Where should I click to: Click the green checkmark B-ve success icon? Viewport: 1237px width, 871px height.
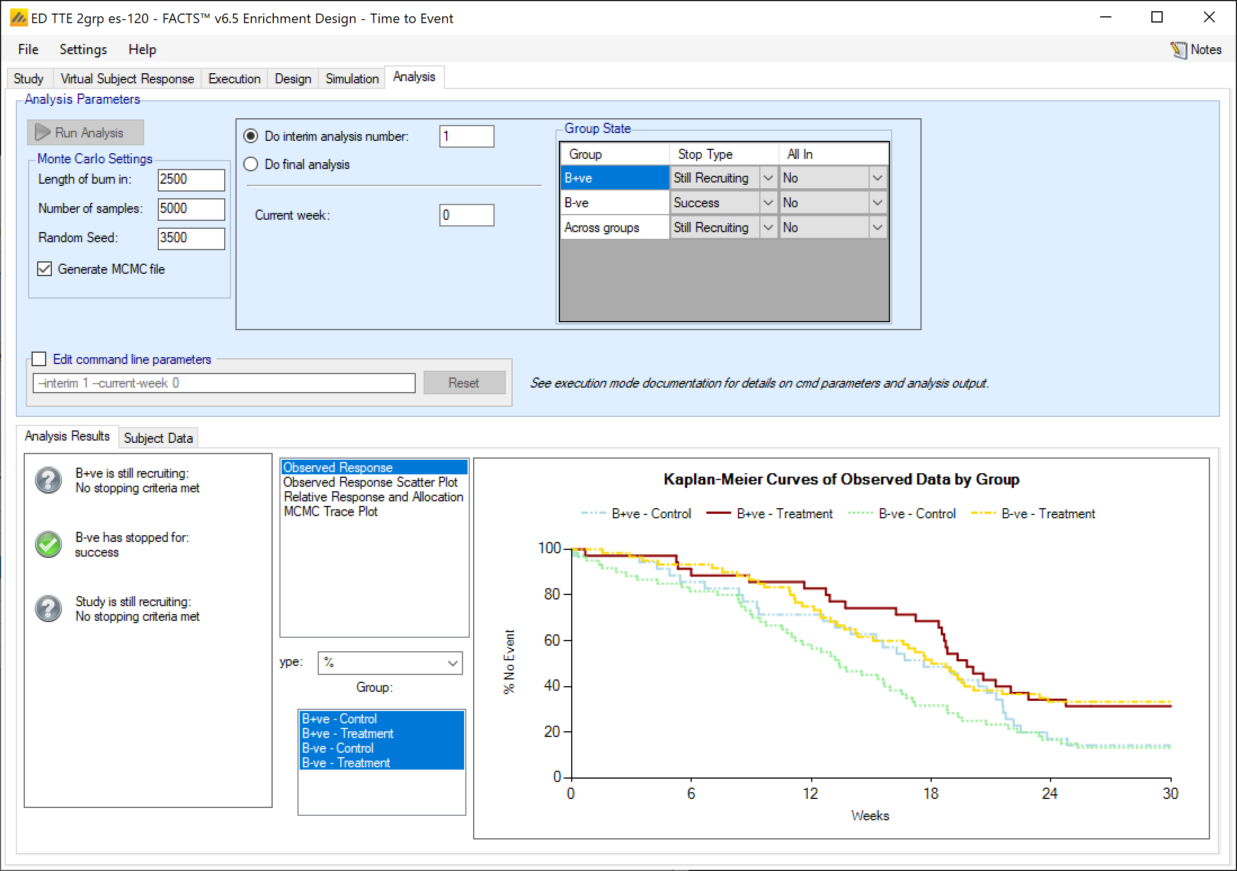coord(48,544)
